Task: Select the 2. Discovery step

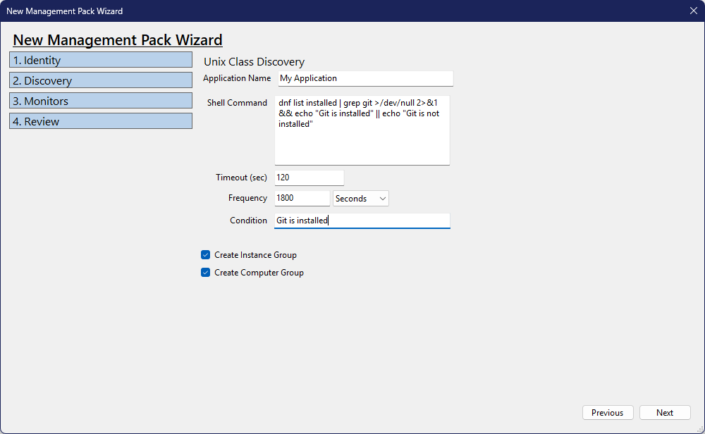Action: coord(101,81)
